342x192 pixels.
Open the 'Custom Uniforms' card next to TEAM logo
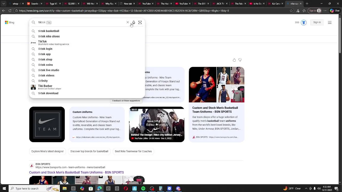[97, 124]
